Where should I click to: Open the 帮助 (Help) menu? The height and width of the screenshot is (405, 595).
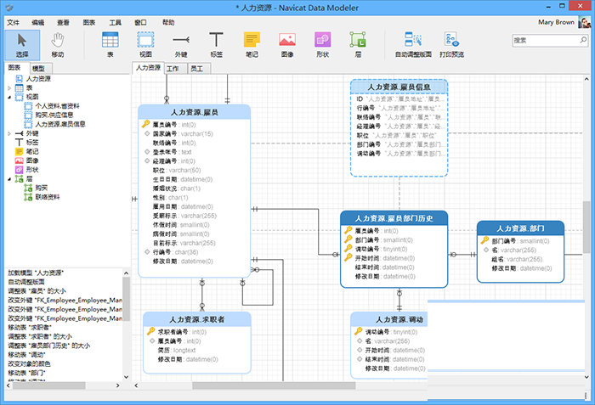point(168,22)
